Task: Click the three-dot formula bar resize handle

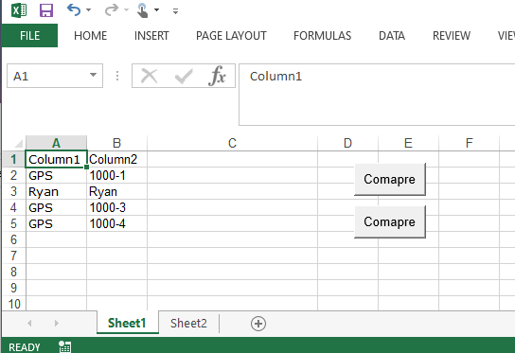Action: pos(117,76)
